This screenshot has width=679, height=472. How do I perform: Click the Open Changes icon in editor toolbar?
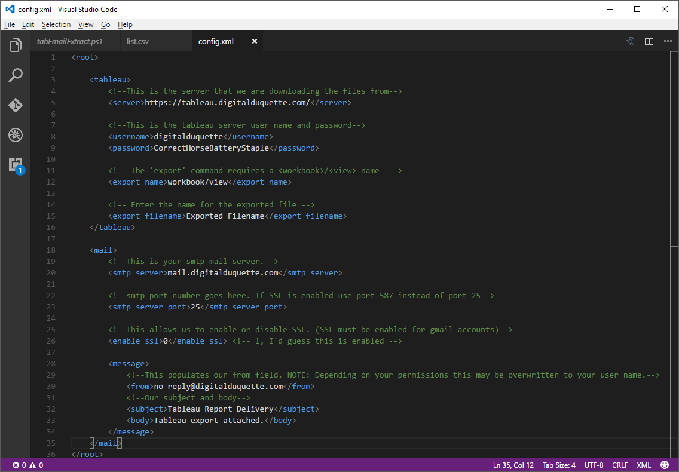630,42
